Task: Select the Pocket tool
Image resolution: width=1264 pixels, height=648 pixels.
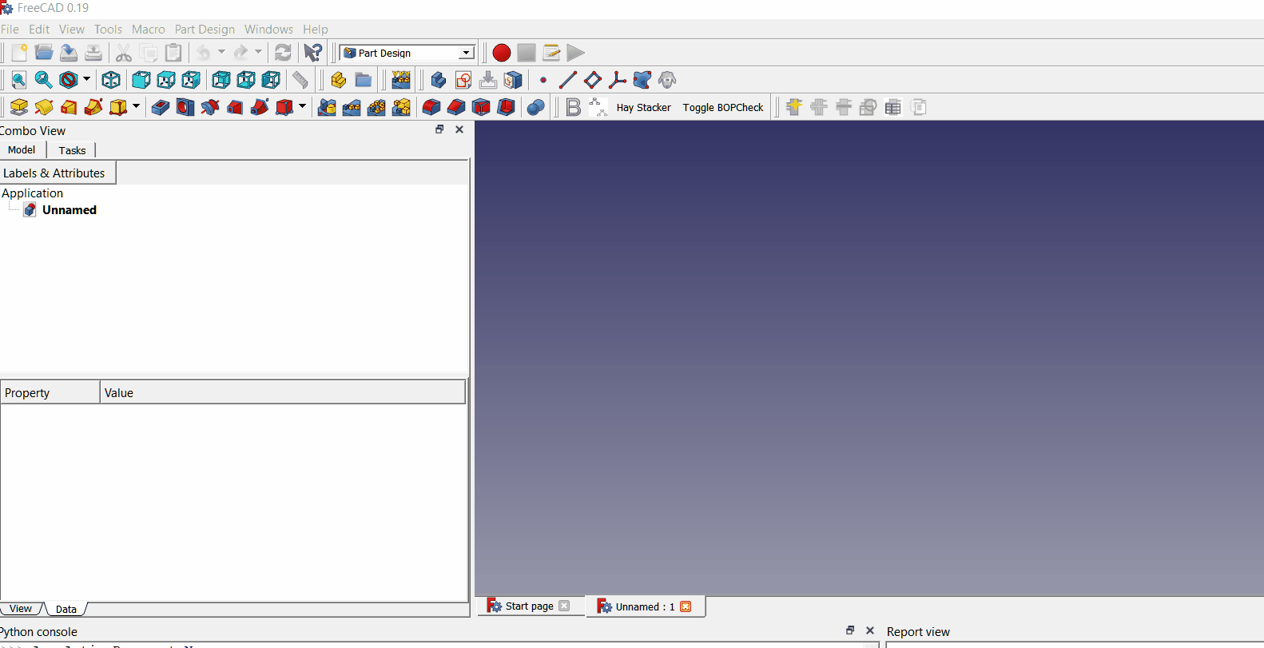Action: click(161, 107)
